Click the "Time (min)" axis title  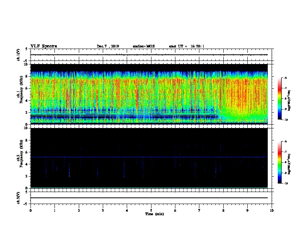[155, 214]
